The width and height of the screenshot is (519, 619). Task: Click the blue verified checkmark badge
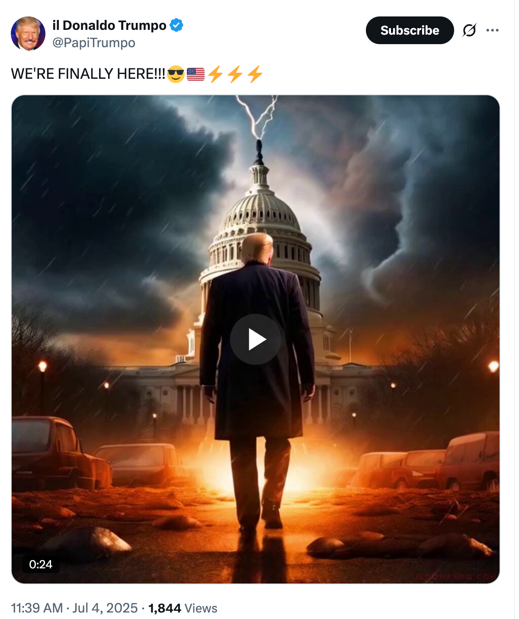[176, 25]
